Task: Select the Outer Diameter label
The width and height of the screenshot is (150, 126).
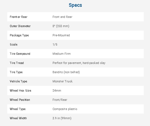Action: (x=20, y=26)
